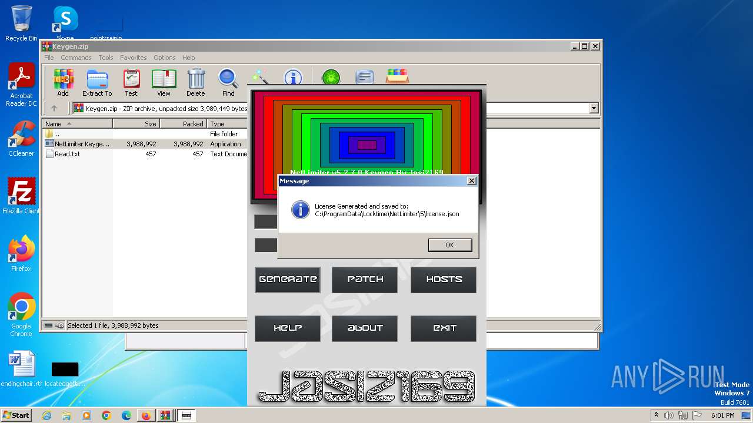The width and height of the screenshot is (753, 423).
Task: Click the Generate button in keygen
Action: (288, 280)
